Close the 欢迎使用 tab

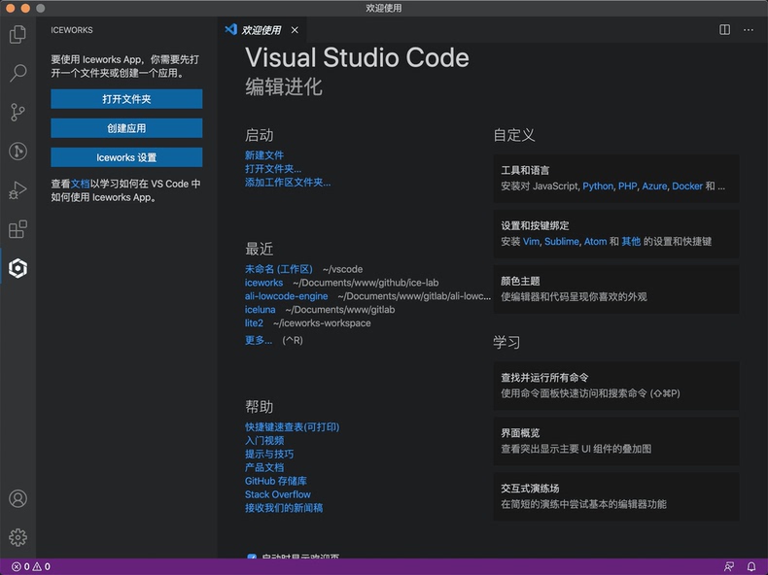tap(295, 30)
